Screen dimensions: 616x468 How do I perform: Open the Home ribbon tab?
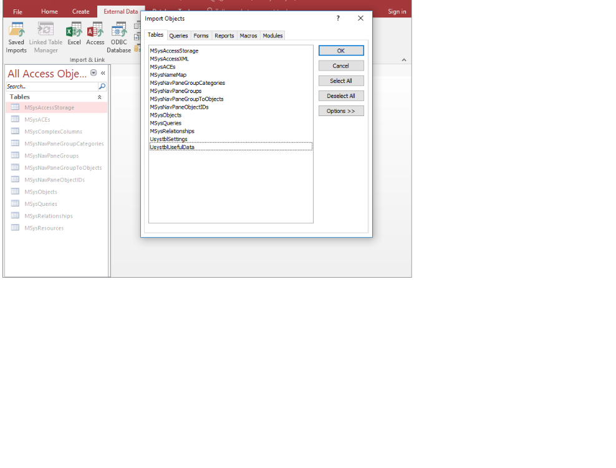coord(49,11)
